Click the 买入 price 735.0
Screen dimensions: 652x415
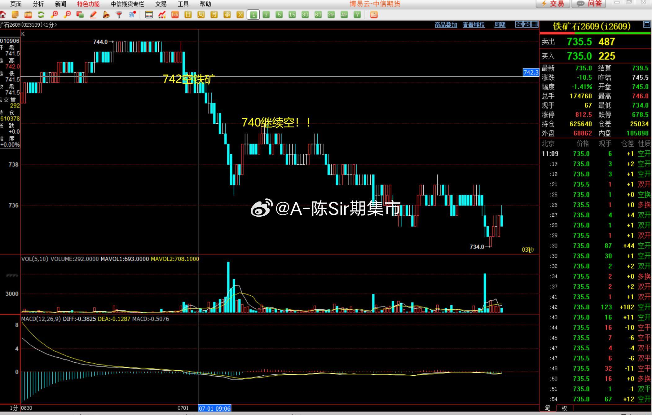pos(579,56)
